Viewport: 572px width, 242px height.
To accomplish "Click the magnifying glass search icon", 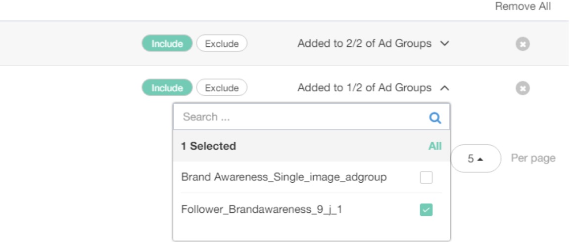I will coord(435,118).
